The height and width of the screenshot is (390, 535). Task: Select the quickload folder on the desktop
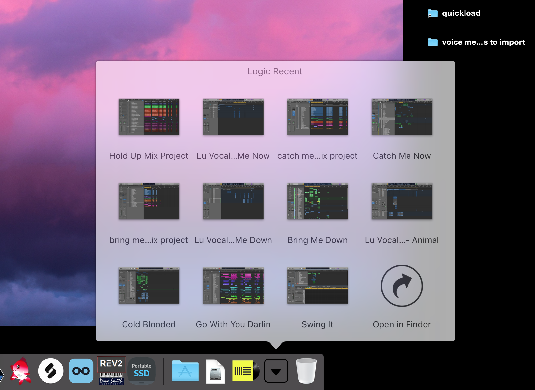pyautogui.click(x=433, y=14)
